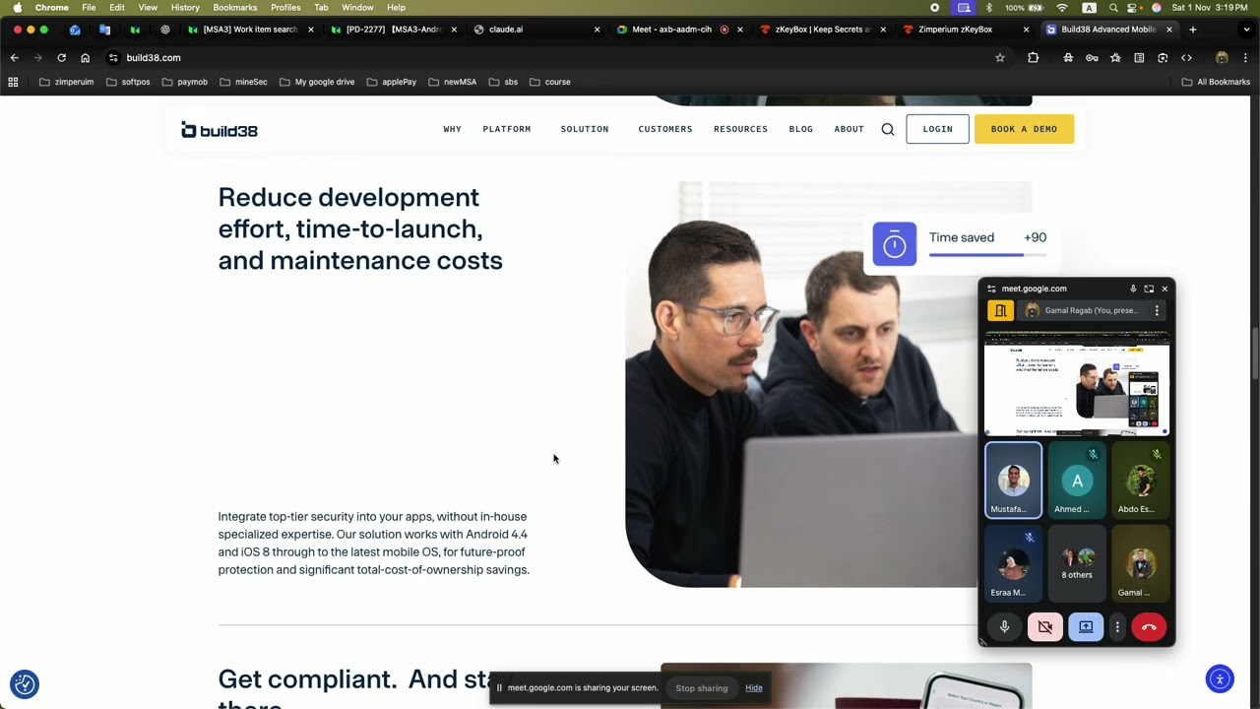Open a new Chrome tab
The height and width of the screenshot is (709, 1260).
[1193, 30]
